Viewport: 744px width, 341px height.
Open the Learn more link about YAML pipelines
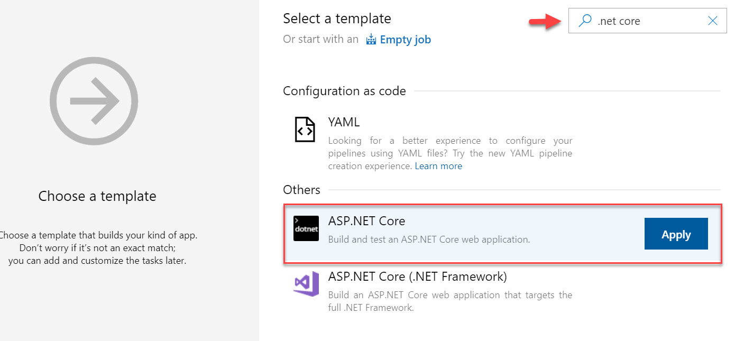(x=438, y=165)
